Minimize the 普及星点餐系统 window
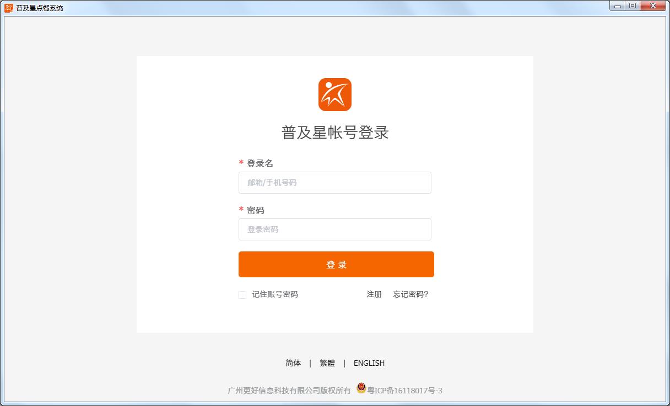This screenshot has height=406, width=670. click(x=618, y=6)
